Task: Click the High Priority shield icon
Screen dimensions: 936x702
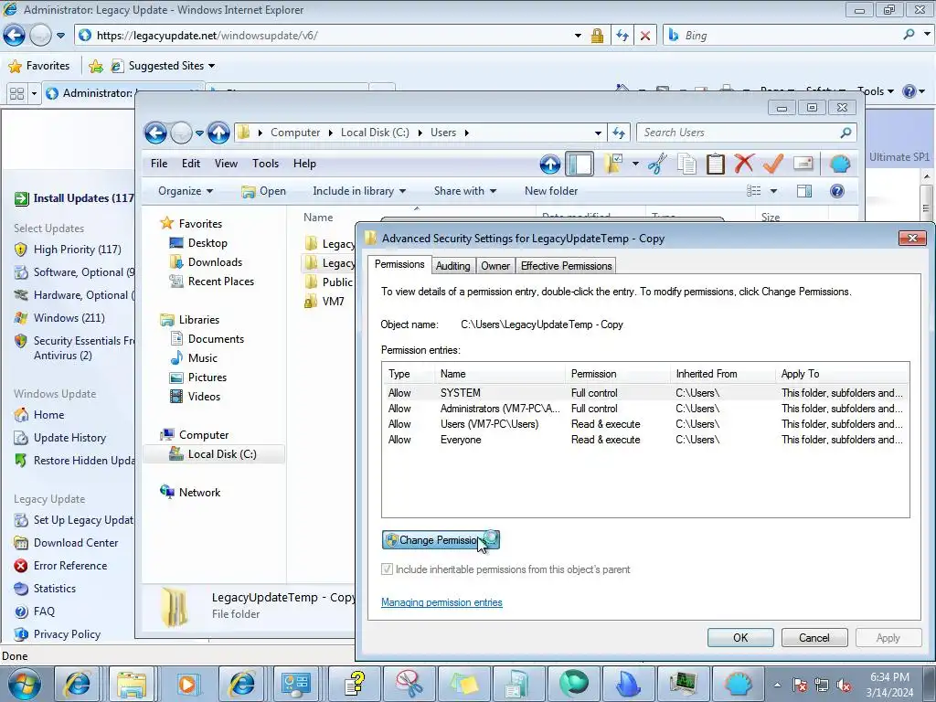Action: click(21, 250)
